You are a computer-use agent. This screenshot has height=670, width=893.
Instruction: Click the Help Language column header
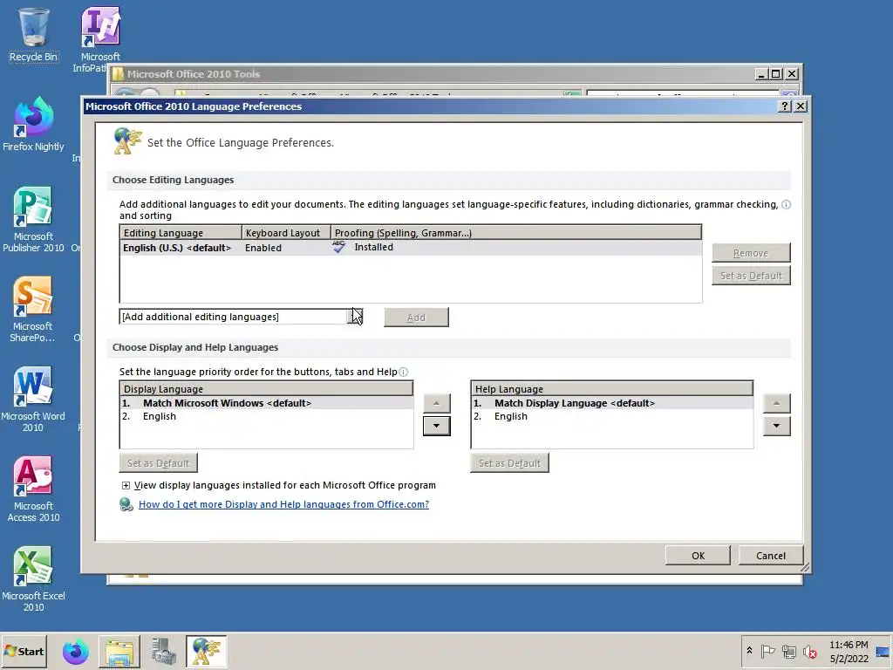[x=611, y=388]
